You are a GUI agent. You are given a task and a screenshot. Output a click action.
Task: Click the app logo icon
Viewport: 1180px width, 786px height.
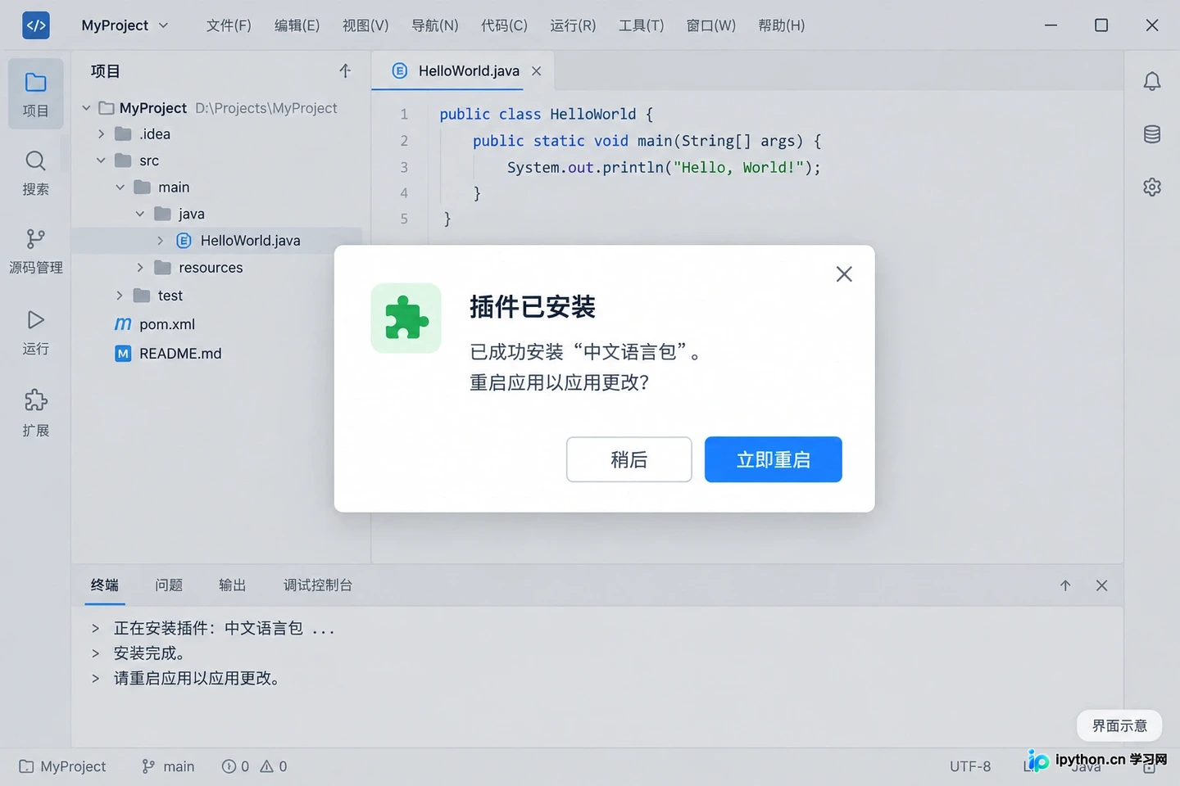pyautogui.click(x=36, y=25)
